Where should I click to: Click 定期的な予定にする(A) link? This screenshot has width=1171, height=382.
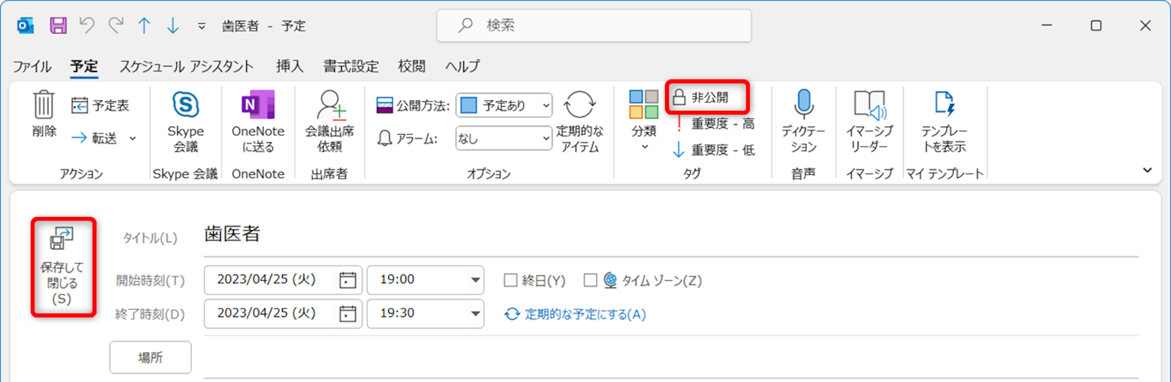[x=584, y=315]
